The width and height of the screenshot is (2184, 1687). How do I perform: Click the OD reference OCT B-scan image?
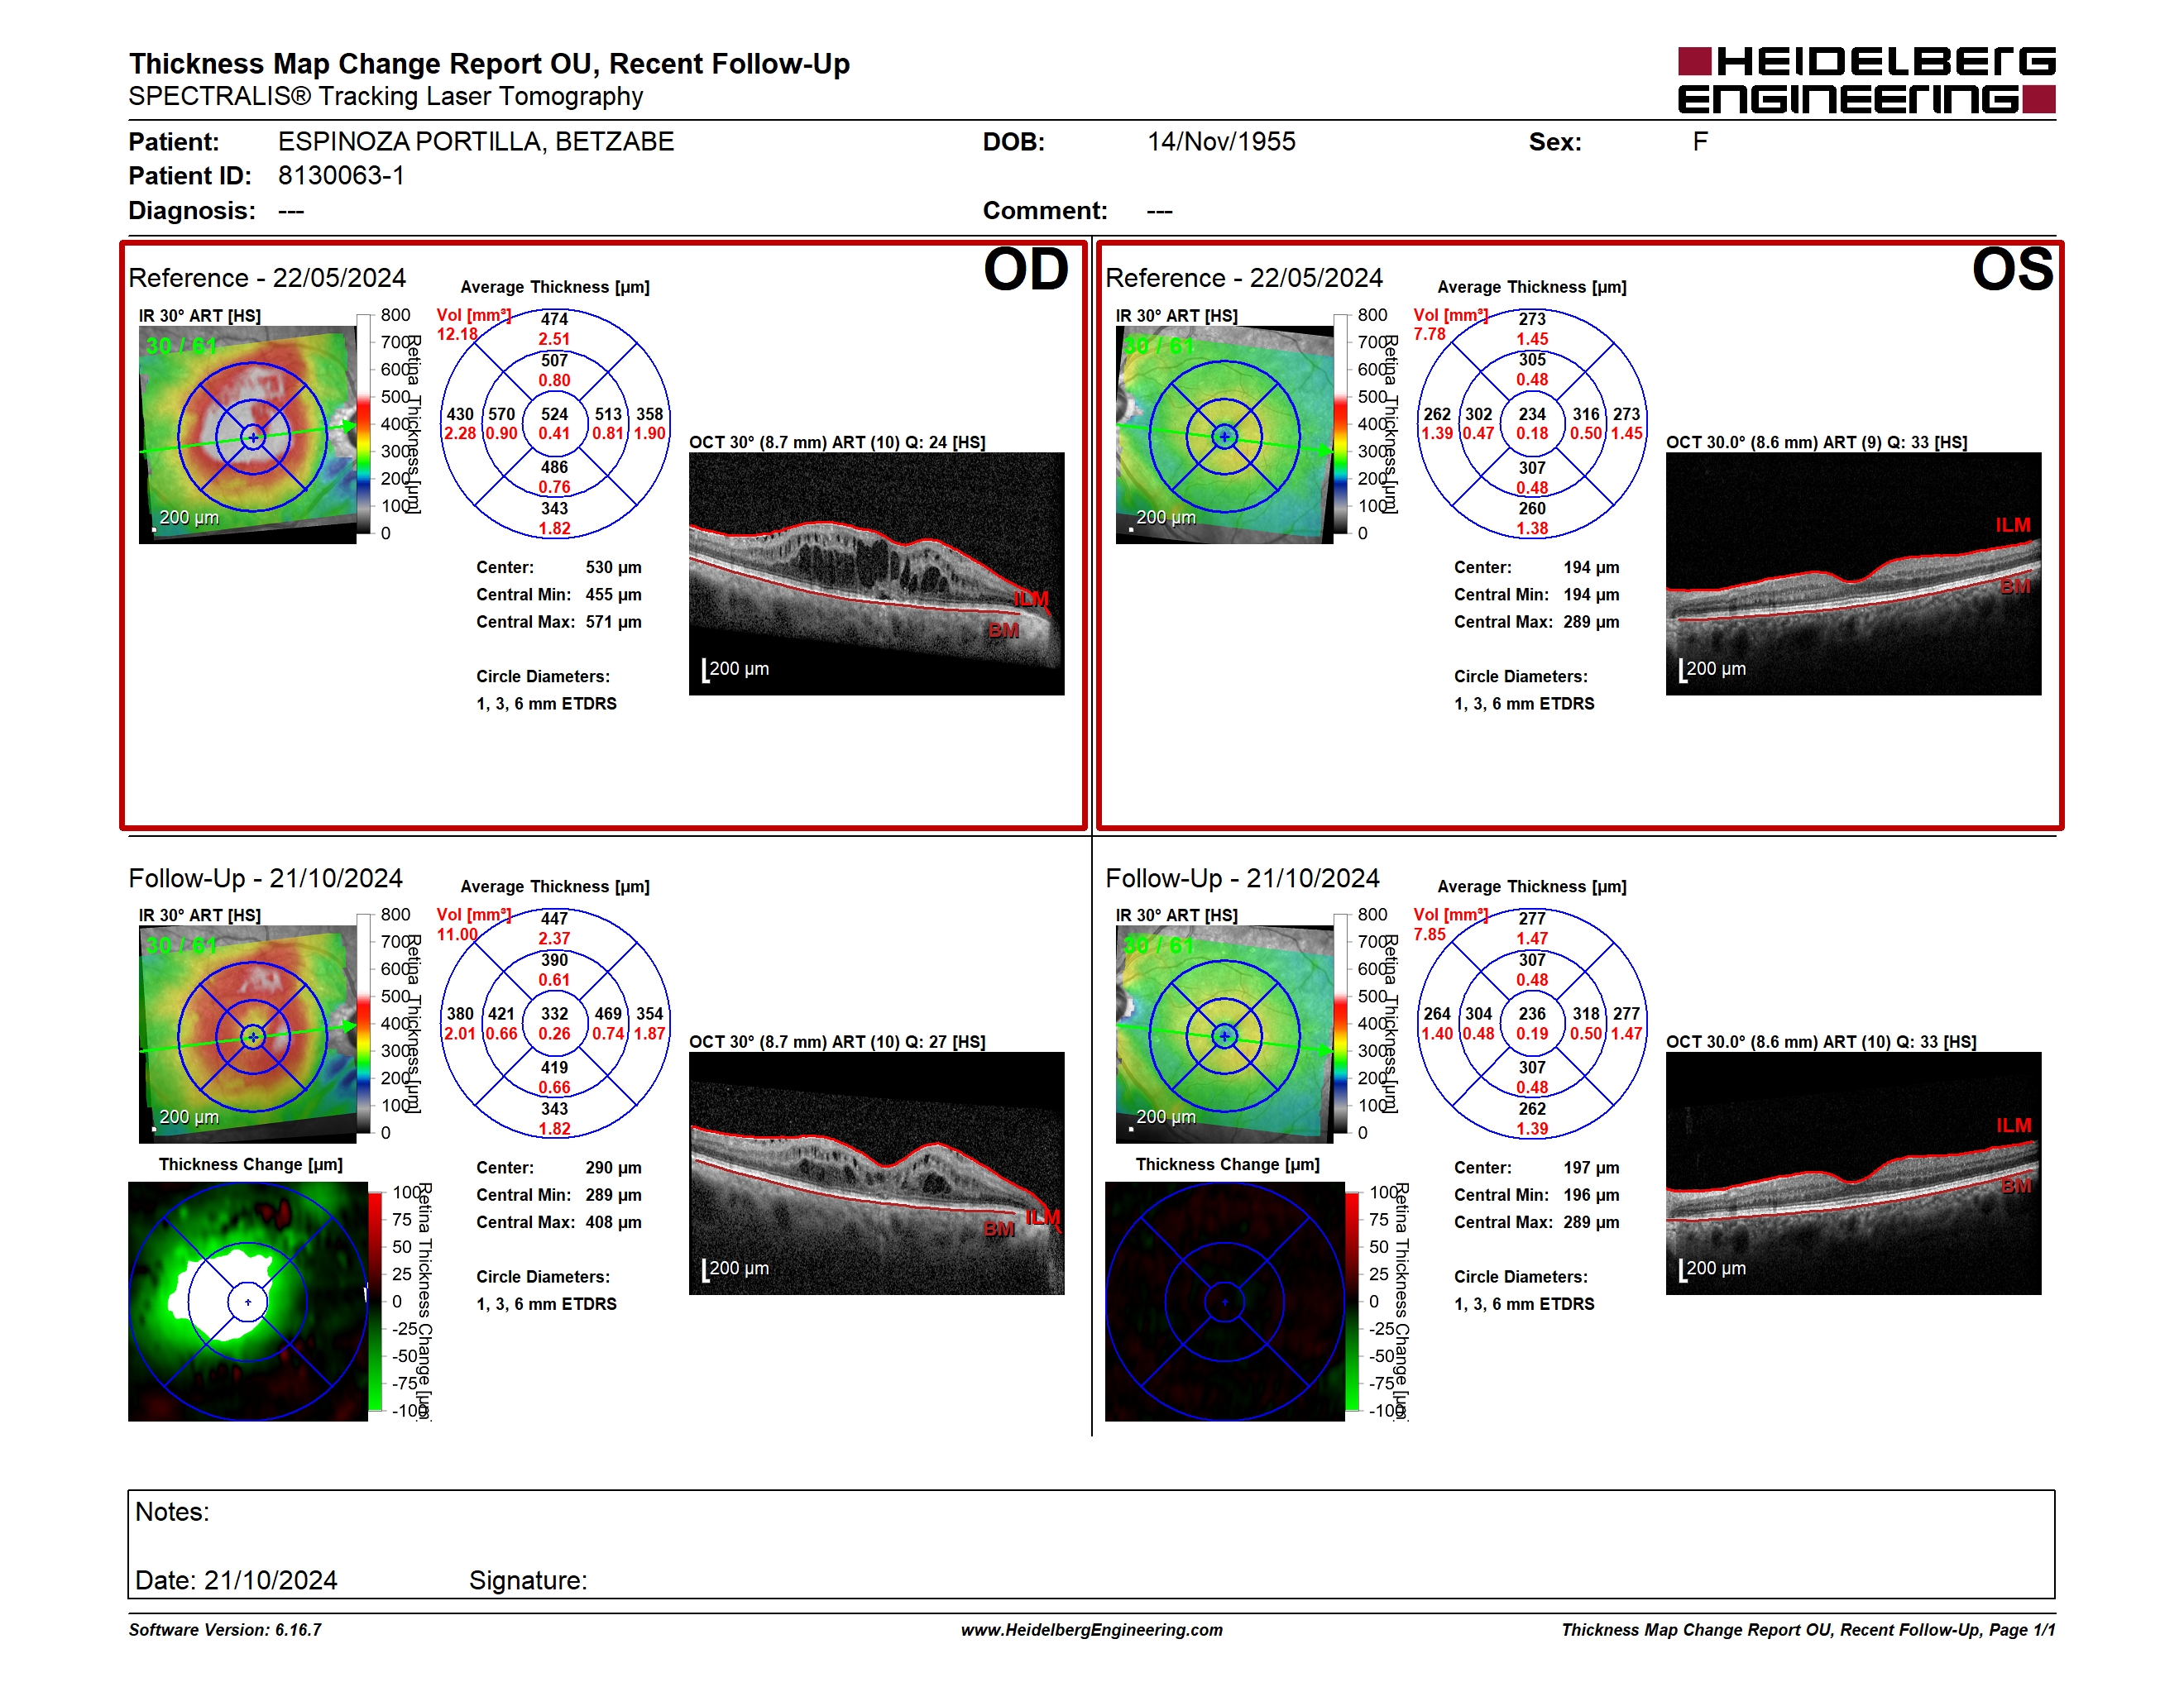(x=876, y=574)
